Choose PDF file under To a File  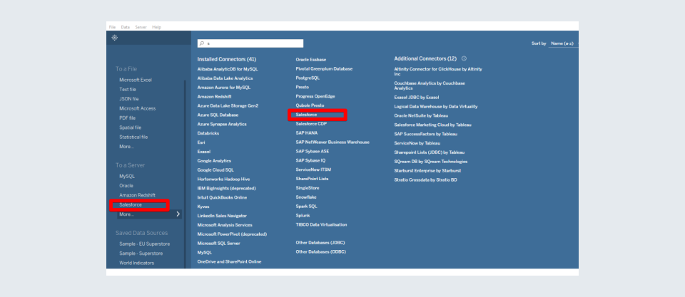click(x=128, y=118)
